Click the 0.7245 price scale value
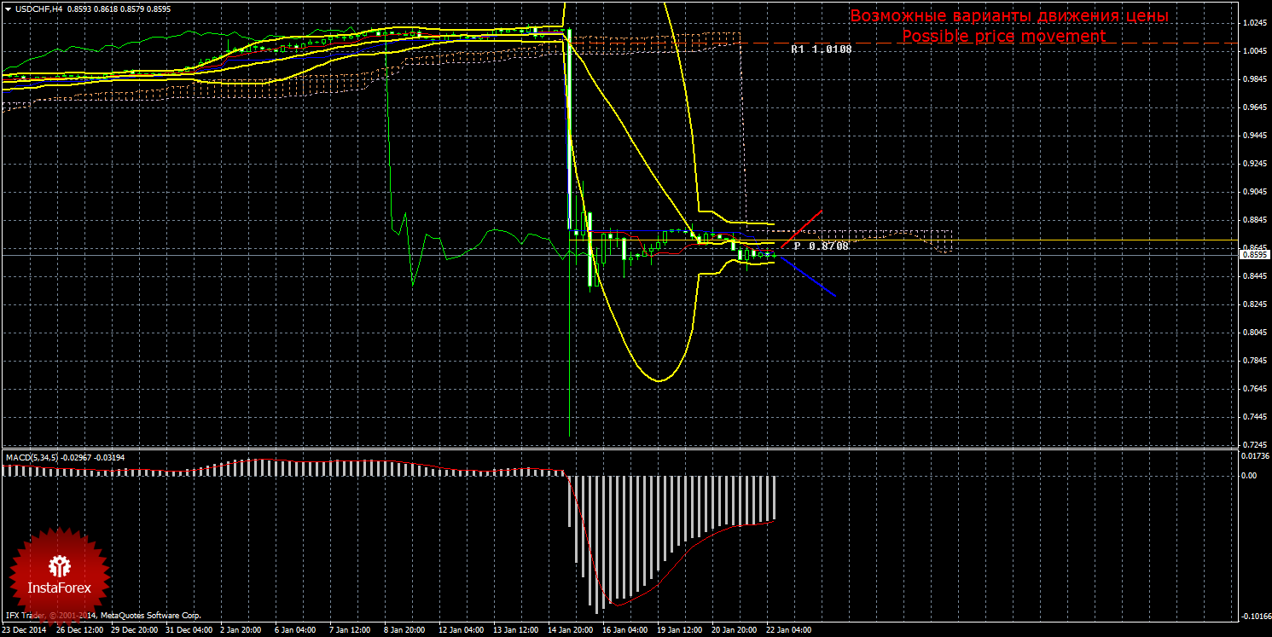Screen dimensions: 1272x637 pos(1252,444)
